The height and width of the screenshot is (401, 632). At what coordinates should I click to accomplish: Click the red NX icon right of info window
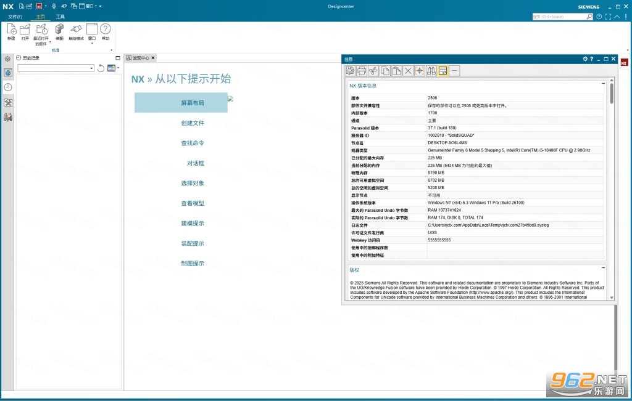624,63
